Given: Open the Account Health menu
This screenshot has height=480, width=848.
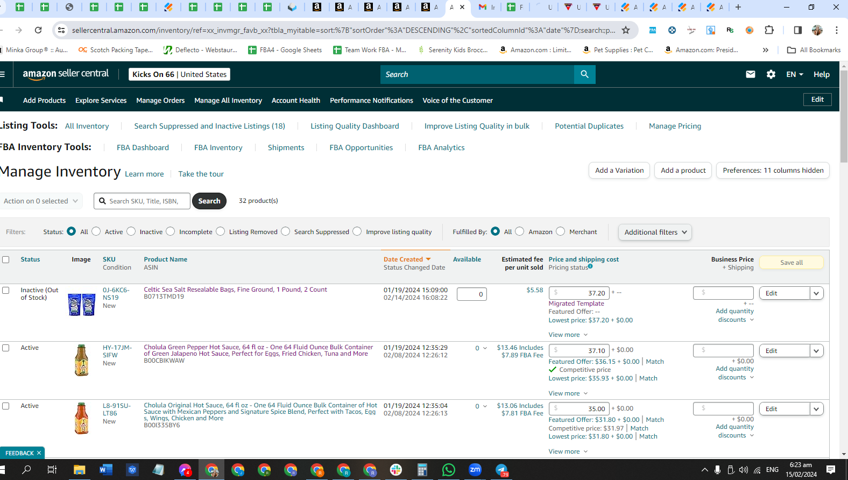Looking at the screenshot, I should pyautogui.click(x=296, y=100).
